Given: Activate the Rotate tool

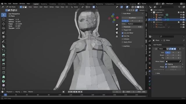Looking at the screenshot, I should pyautogui.click(x=3, y=28).
